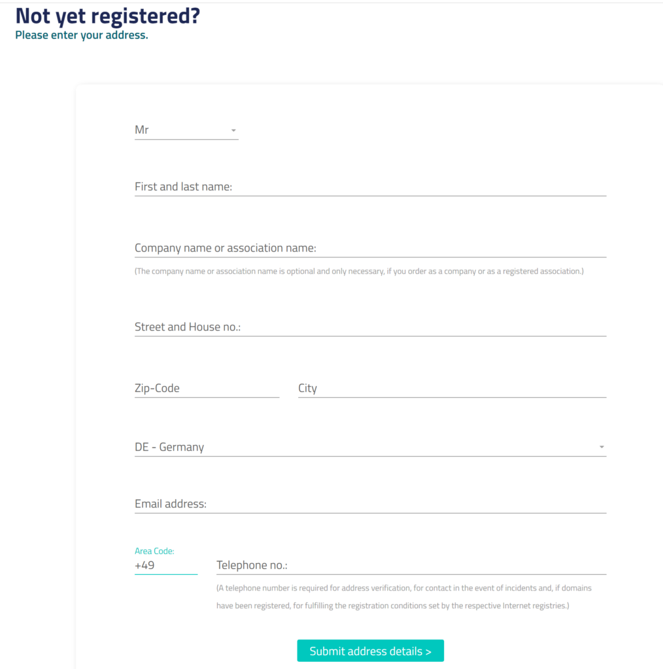Click the selected Mr value text

(142, 130)
